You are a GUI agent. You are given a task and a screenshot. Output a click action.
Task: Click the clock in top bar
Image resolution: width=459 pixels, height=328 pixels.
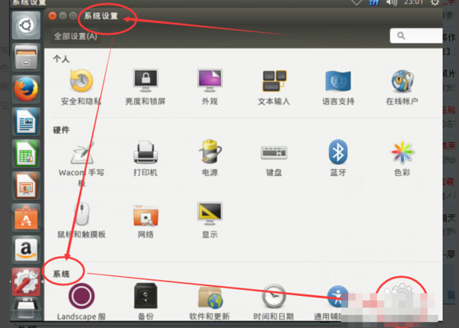tap(414, 2)
